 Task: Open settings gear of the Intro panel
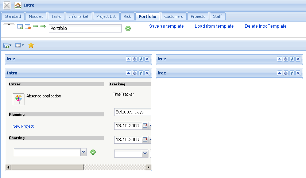[135, 73]
